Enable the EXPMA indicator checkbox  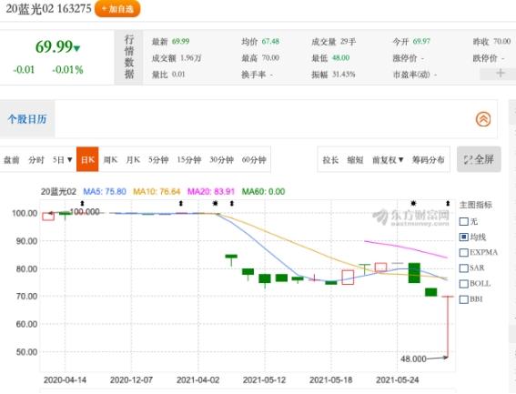pyautogui.click(x=464, y=252)
